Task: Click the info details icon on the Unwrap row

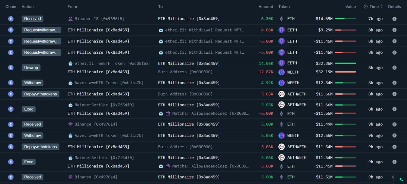Action: [x=394, y=68]
